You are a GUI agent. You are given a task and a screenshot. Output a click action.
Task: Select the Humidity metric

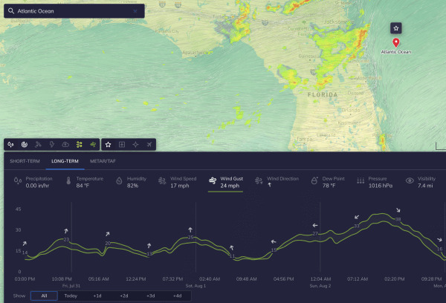click(x=132, y=182)
